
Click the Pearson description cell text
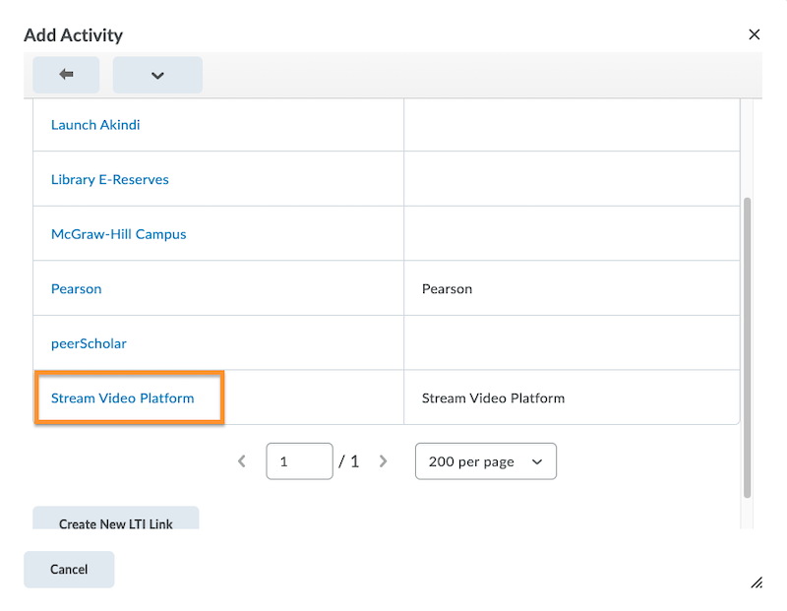tap(447, 289)
